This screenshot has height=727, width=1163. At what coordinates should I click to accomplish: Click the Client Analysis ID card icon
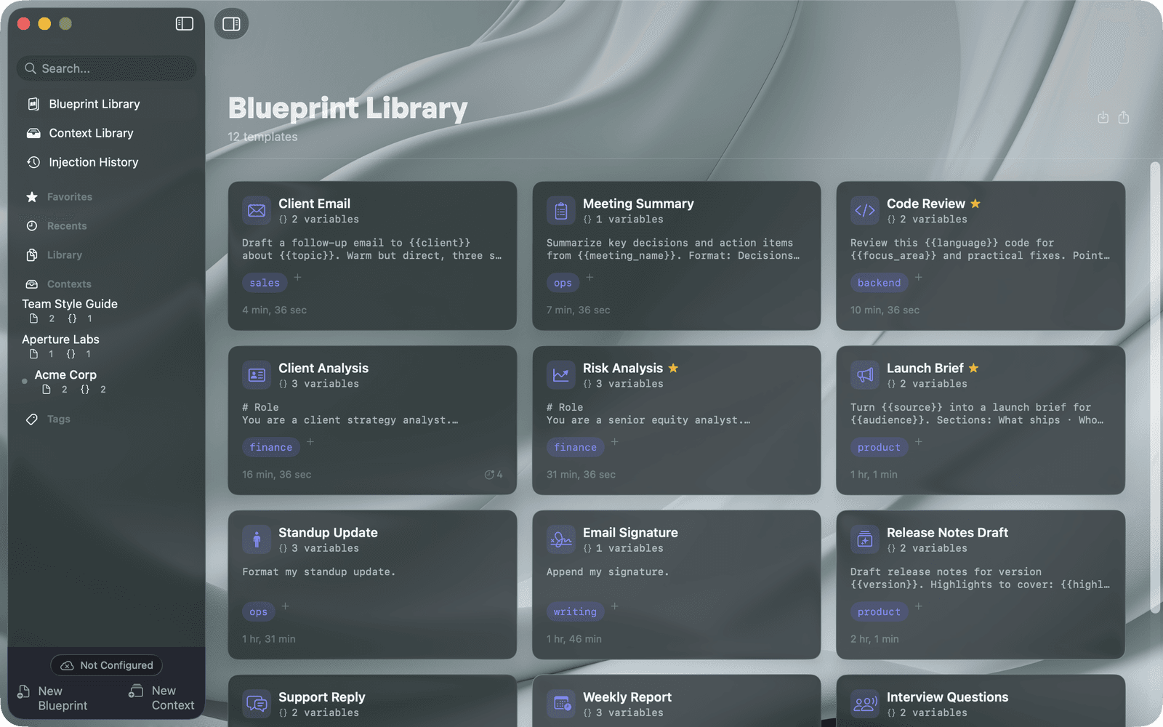tap(257, 375)
